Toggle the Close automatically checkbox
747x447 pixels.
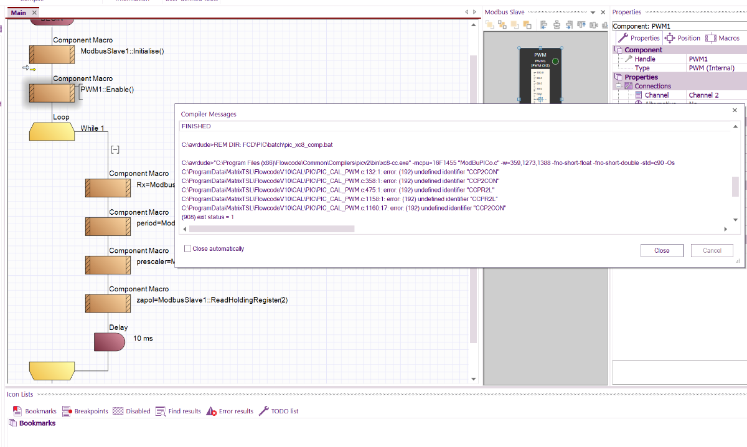188,248
